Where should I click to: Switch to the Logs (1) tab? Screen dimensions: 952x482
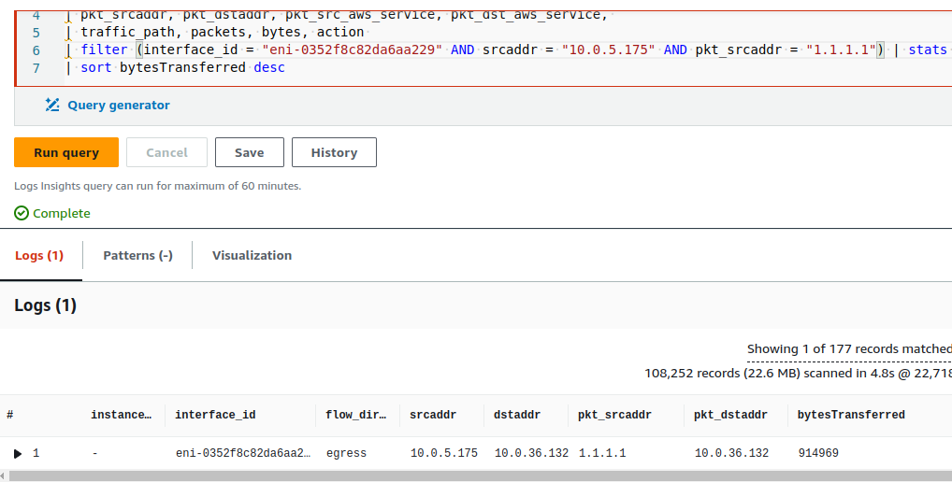(x=39, y=255)
